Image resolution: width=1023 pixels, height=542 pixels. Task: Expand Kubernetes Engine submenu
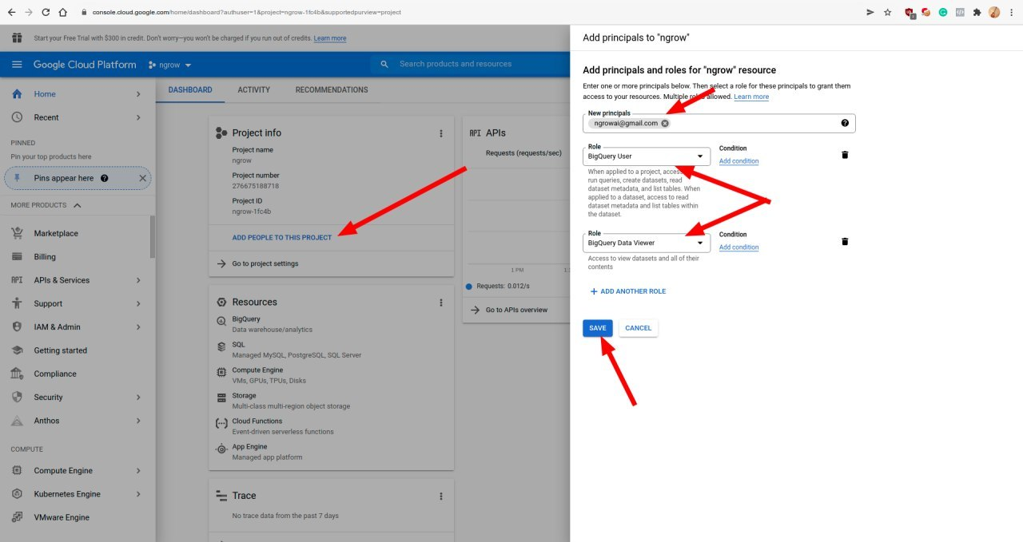point(138,494)
